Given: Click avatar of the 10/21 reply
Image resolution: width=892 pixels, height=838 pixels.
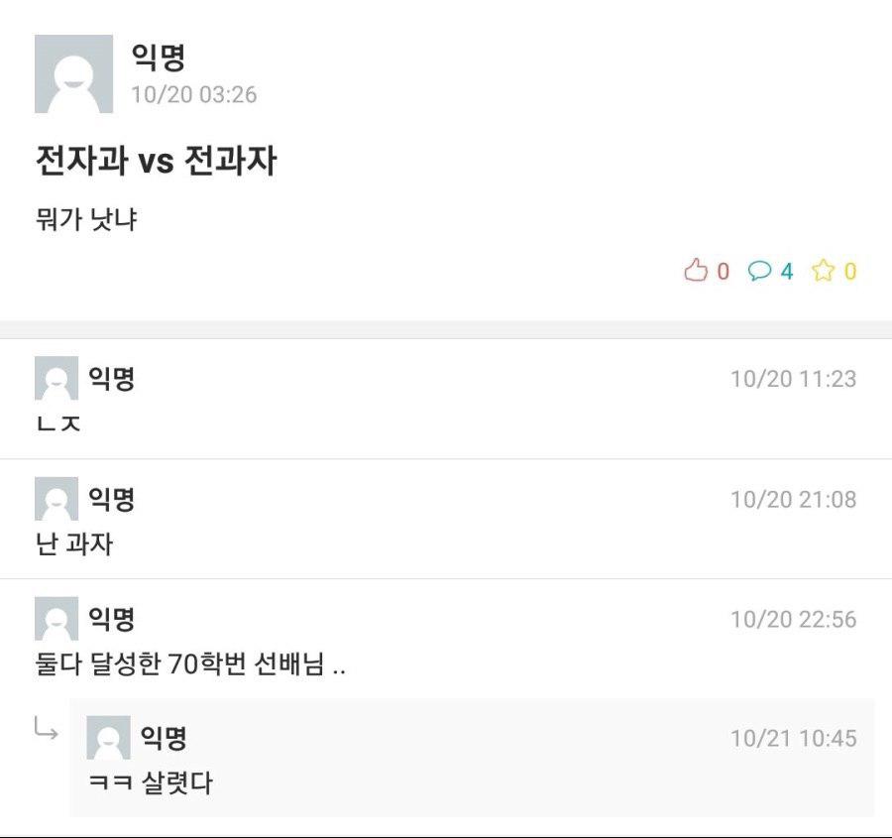Looking at the screenshot, I should point(108,738).
